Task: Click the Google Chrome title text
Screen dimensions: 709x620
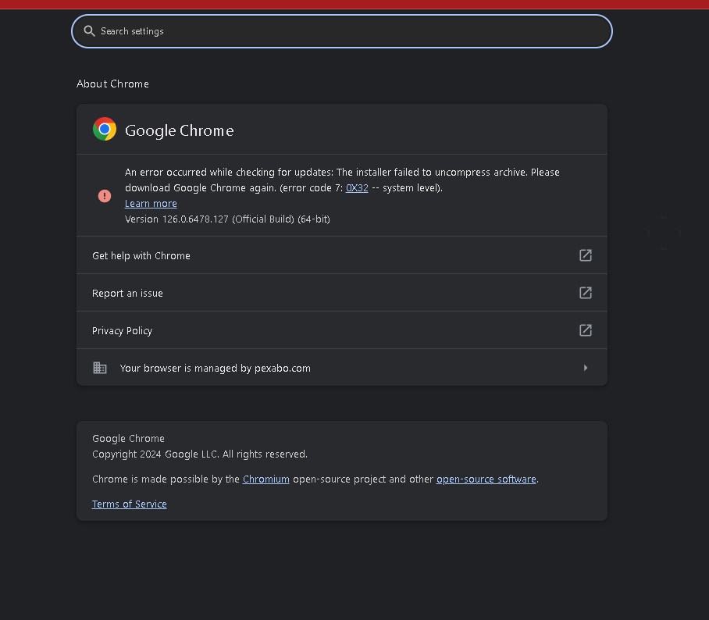Action: [x=180, y=130]
